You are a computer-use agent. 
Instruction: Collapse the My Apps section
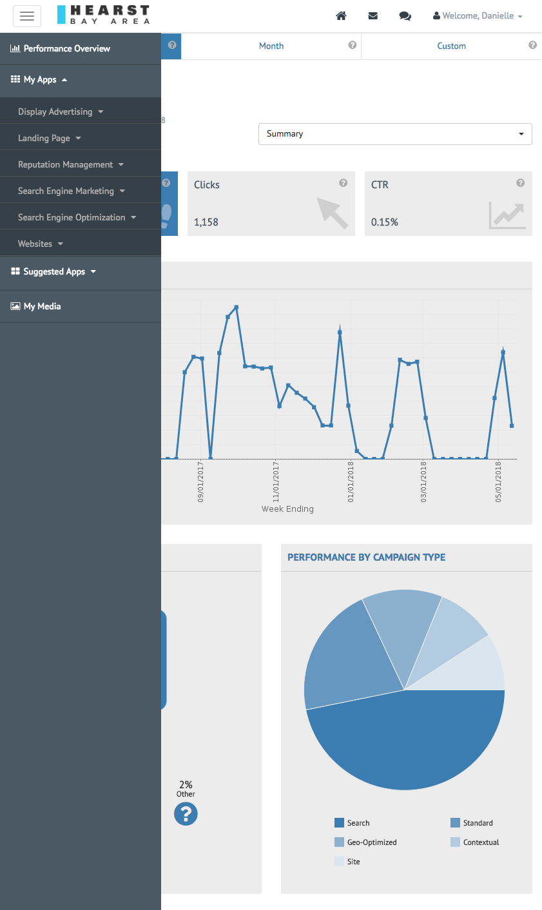point(81,80)
